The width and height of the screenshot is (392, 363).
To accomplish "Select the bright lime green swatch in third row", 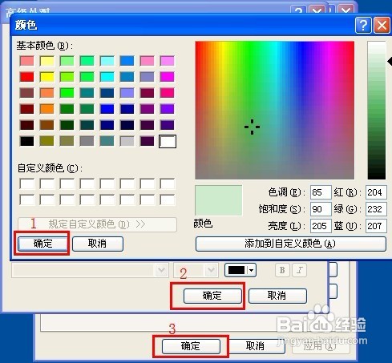I will coord(67,93).
